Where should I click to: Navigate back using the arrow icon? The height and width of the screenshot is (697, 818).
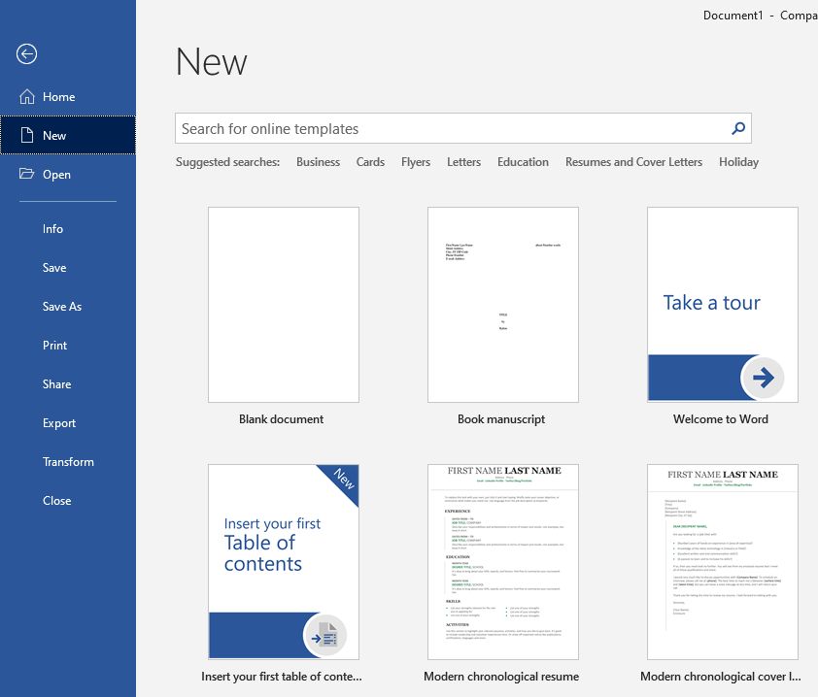(26, 54)
